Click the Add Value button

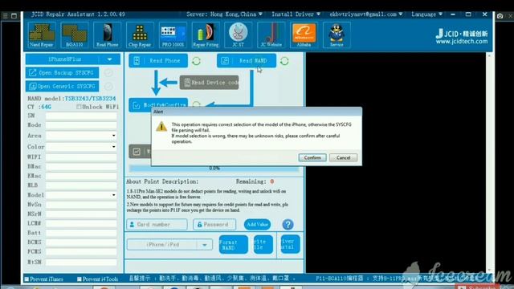pos(257,225)
